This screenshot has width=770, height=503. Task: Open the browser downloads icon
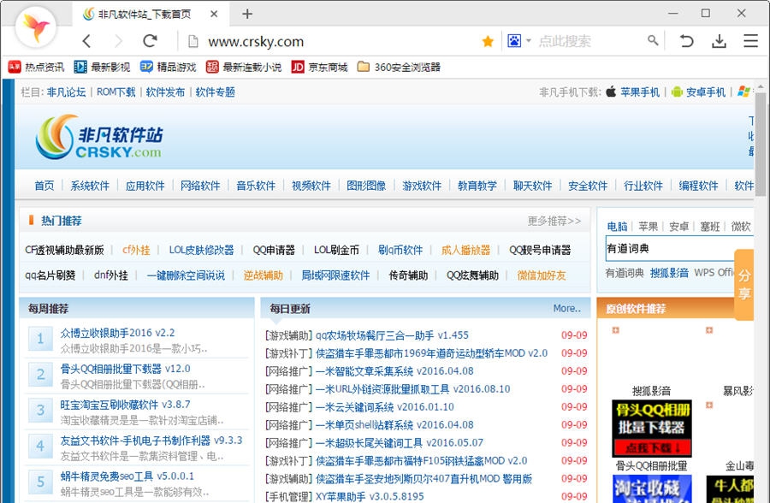[x=719, y=40]
